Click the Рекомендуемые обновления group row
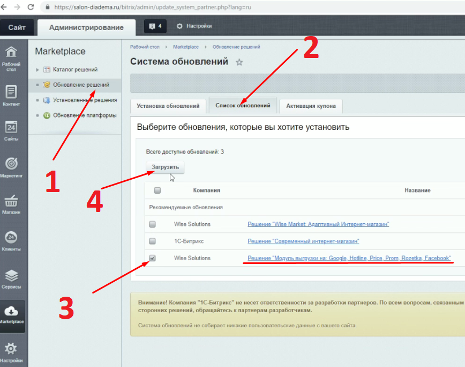Screen dimensions: 465x367 [305, 207]
